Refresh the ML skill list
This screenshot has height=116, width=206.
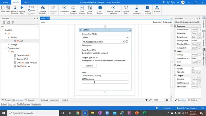pyautogui.click(x=126, y=42)
